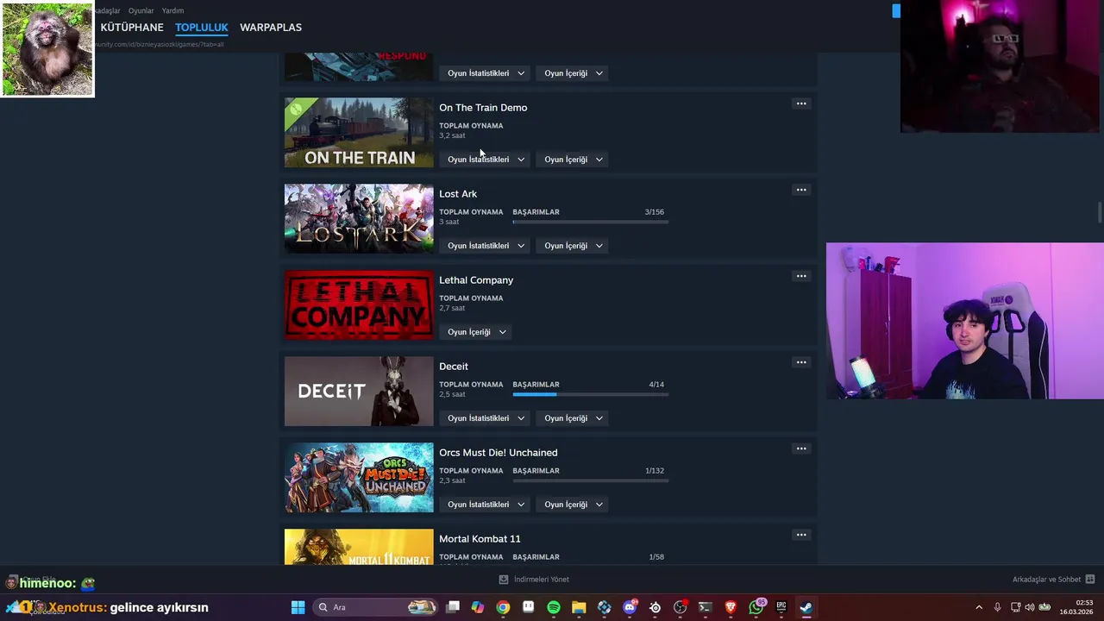Click the Deceit title link
This screenshot has height=621, width=1104.
tap(454, 367)
